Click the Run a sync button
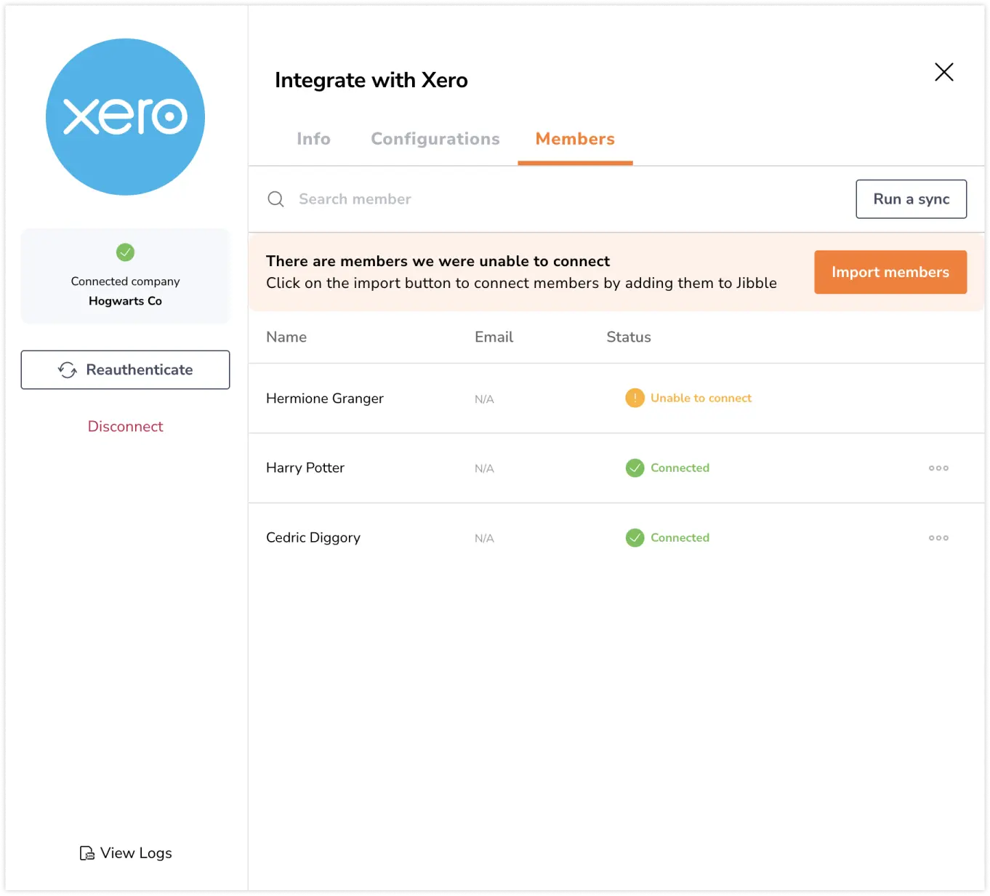Screen dimensions: 990x896 tap(911, 199)
